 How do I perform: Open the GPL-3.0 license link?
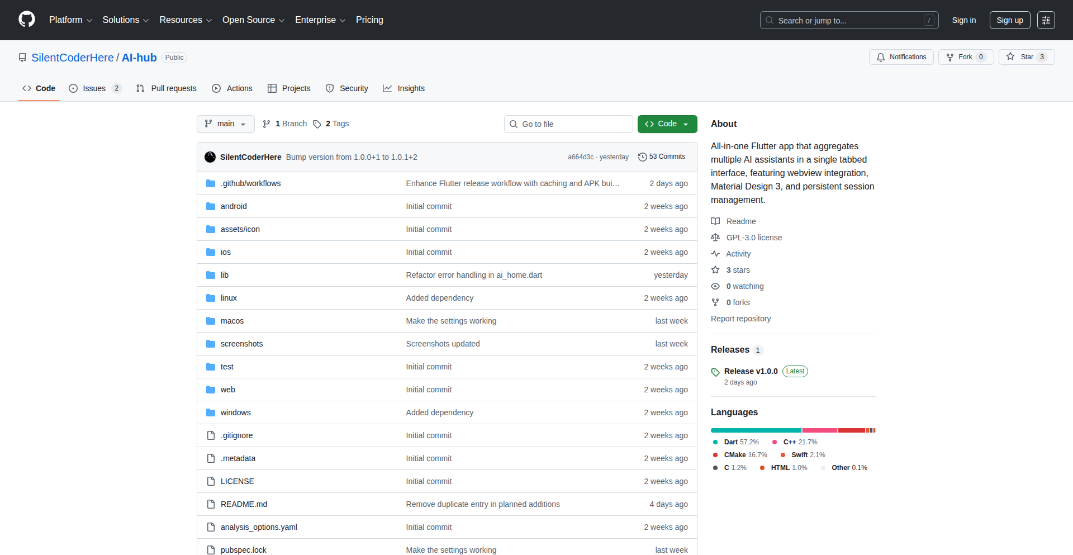tap(754, 238)
